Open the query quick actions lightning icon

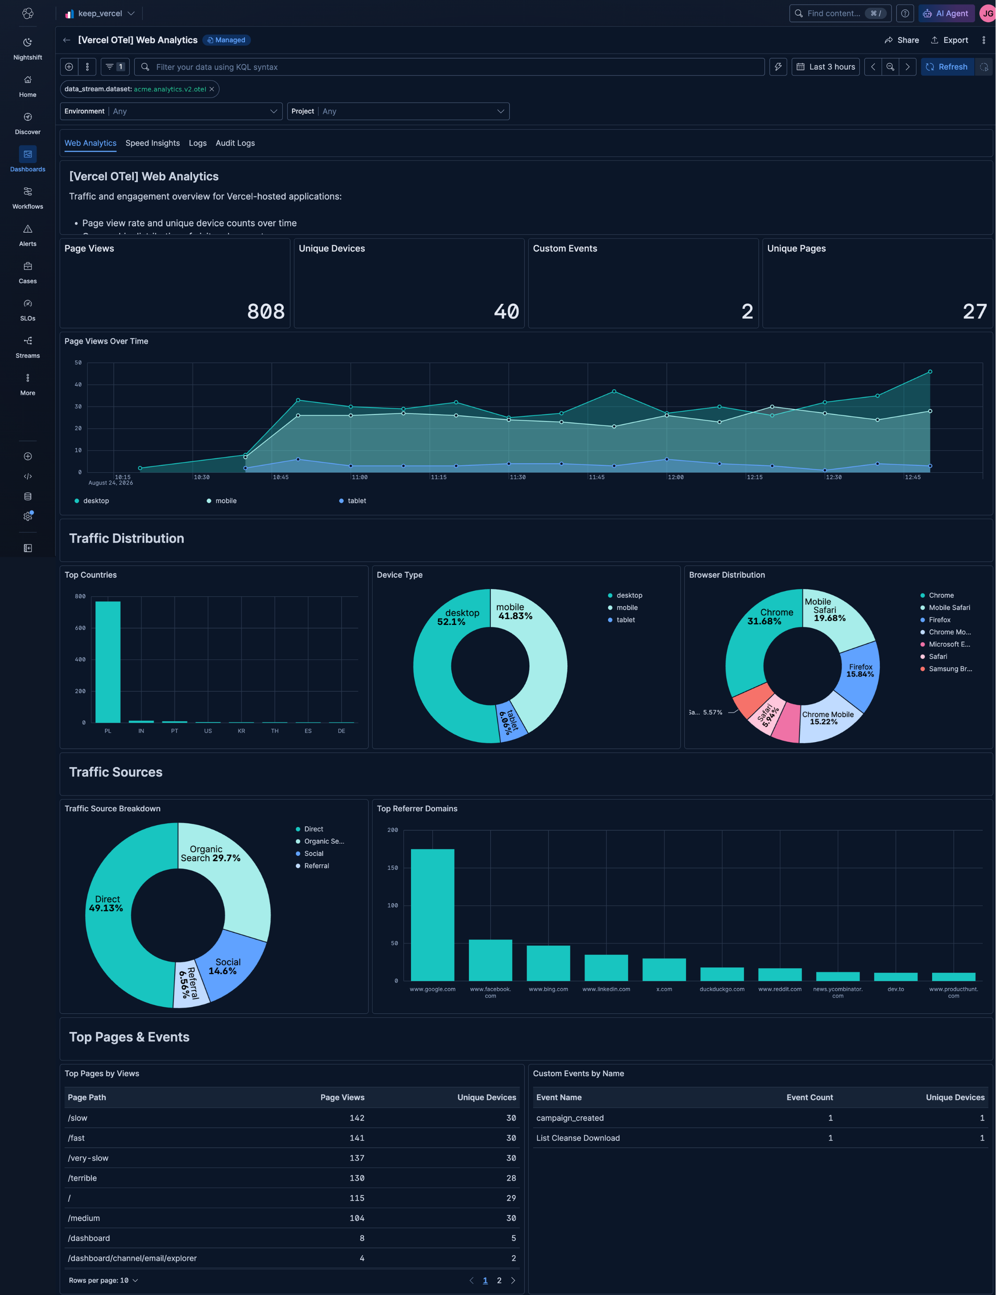click(x=778, y=66)
